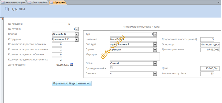Click the Питание value 4
This screenshot has width=222, height=103.
click(x=111, y=74)
